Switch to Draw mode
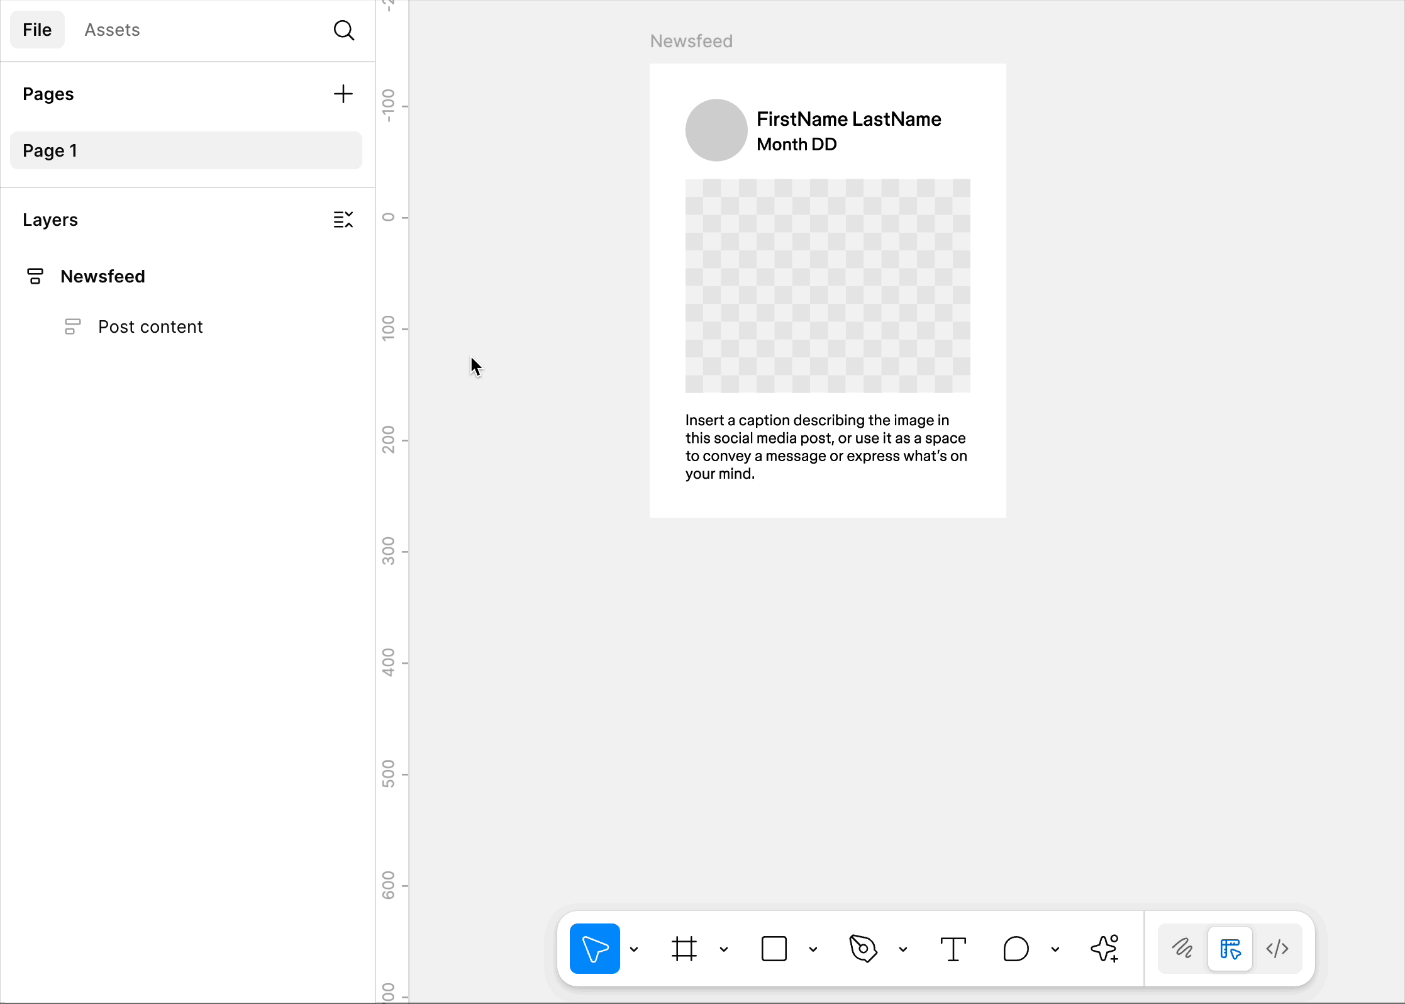The image size is (1405, 1004). coord(1182,949)
